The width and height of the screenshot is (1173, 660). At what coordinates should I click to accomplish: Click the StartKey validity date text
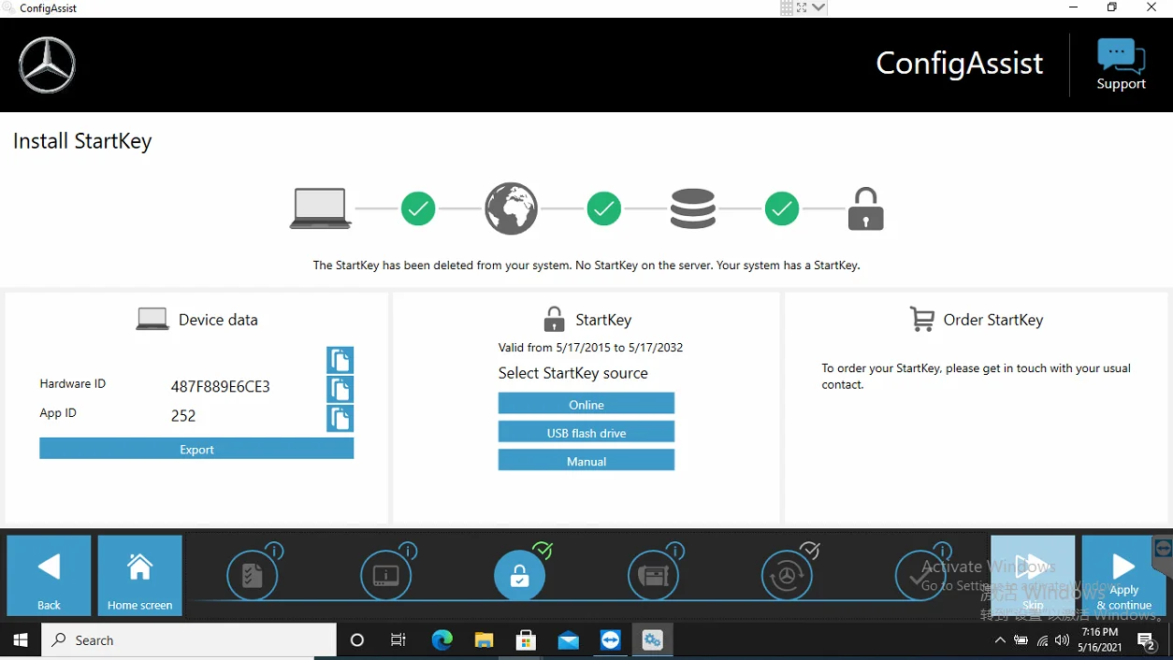tap(590, 348)
